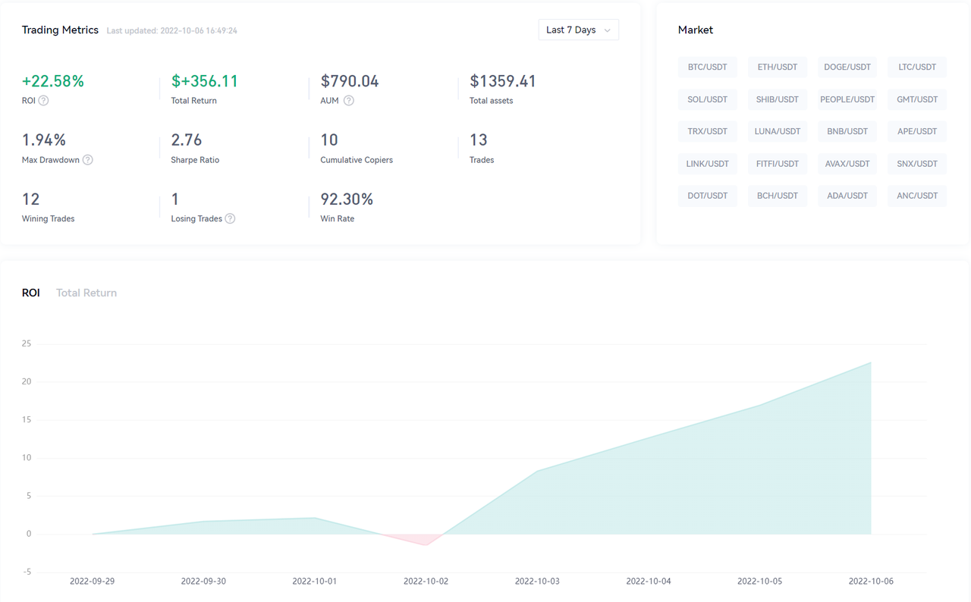971x602 pixels.
Task: Click the chevron arrow in period selector
Action: coord(607,30)
